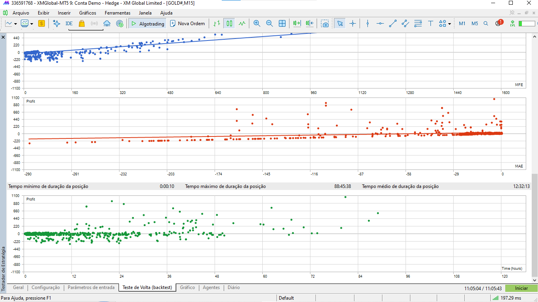Click the max position duration value 88:45:38

click(343, 186)
